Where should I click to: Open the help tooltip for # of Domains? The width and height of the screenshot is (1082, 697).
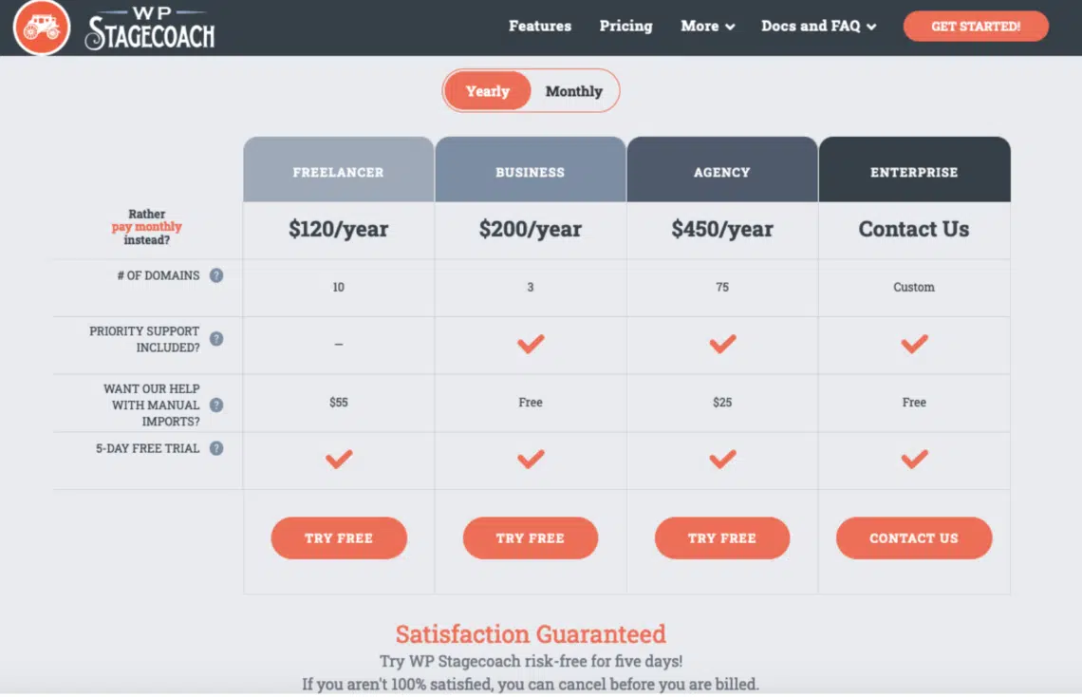pyautogui.click(x=216, y=275)
